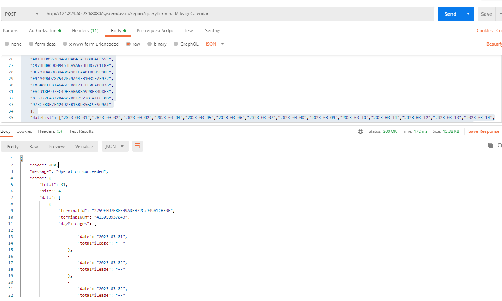Open the JSON response format dropdown
Image resolution: width=502 pixels, height=301 pixels.
point(114,146)
